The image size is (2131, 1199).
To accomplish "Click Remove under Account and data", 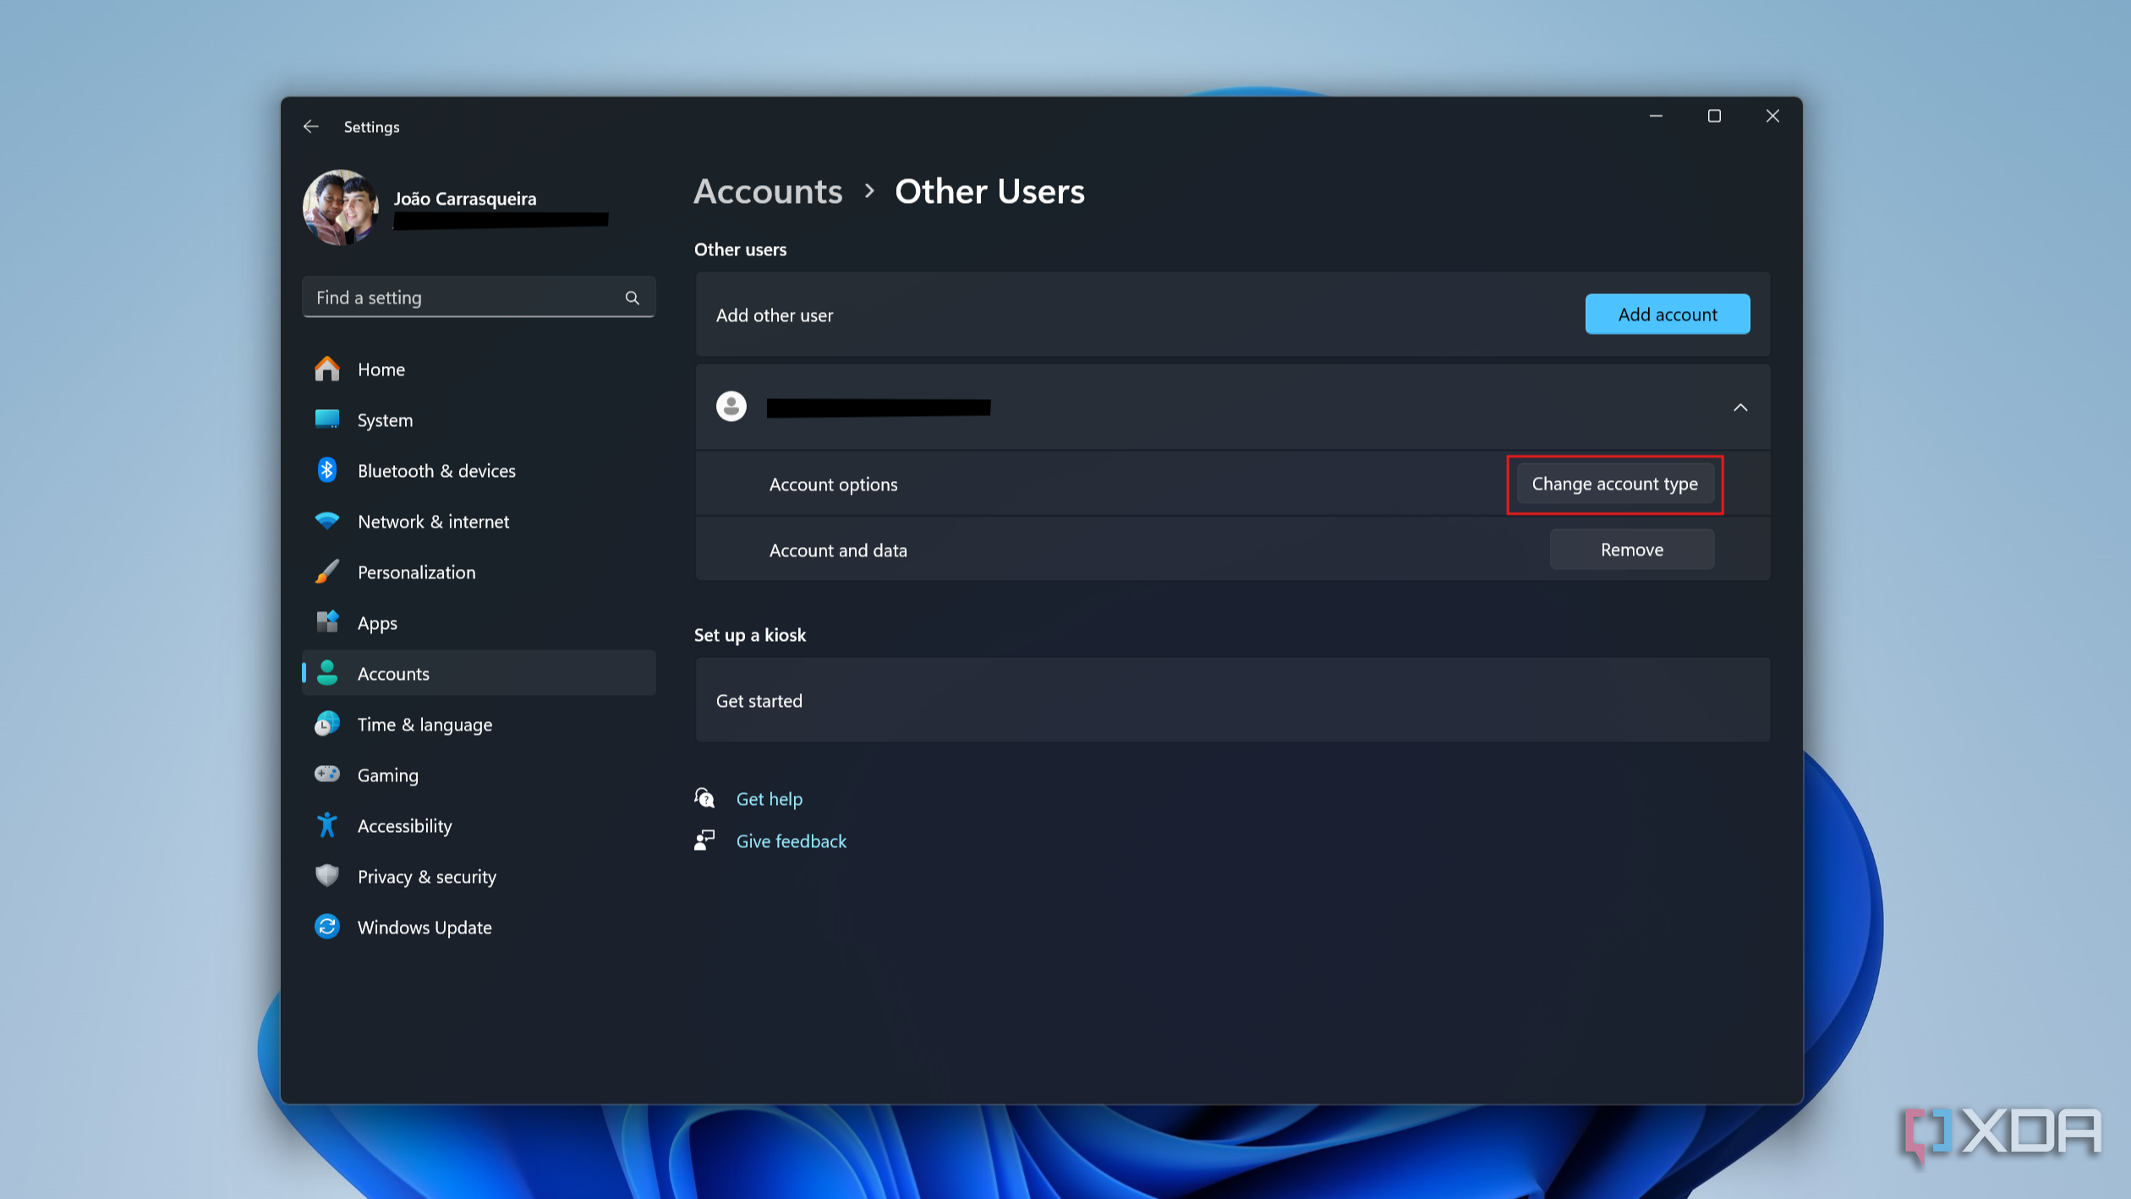I will coord(1631,549).
